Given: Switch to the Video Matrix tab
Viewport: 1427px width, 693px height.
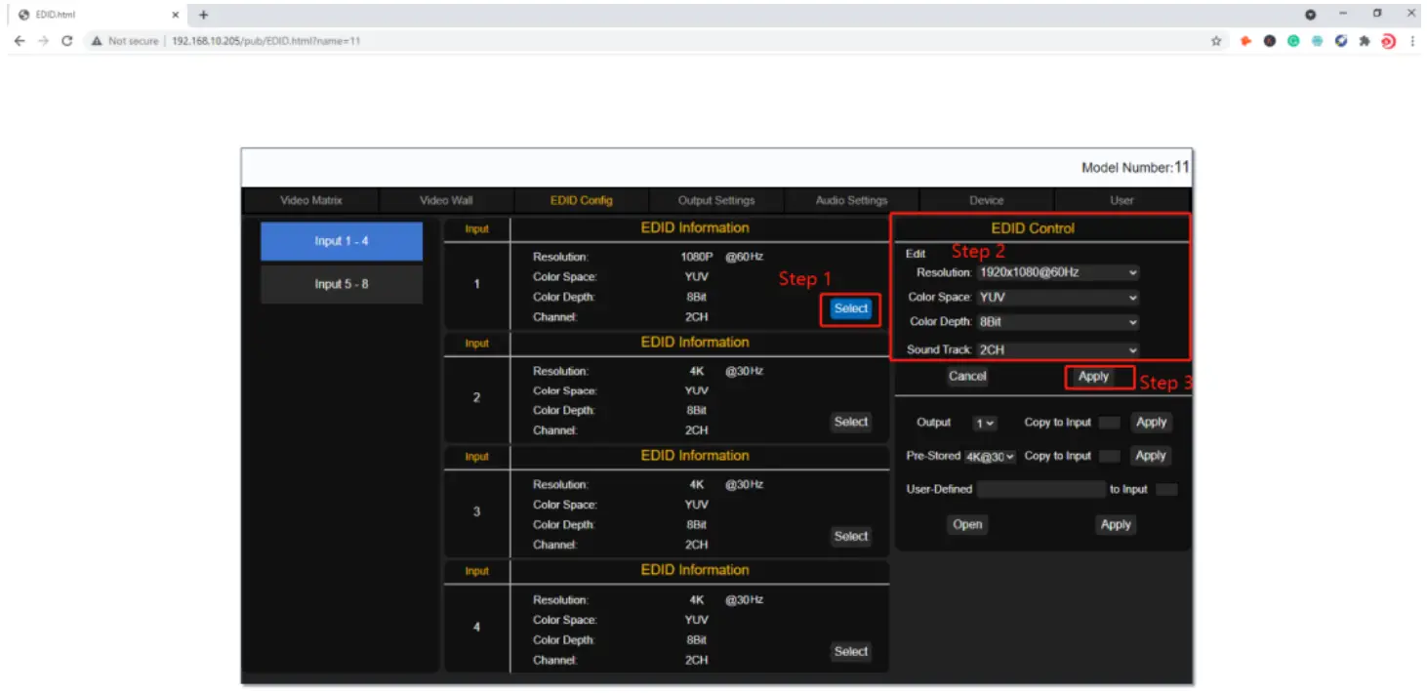Looking at the screenshot, I should click(x=311, y=200).
